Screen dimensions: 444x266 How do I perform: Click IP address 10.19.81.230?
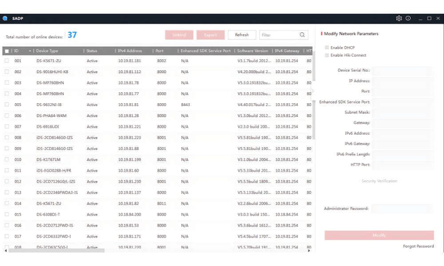(x=129, y=181)
